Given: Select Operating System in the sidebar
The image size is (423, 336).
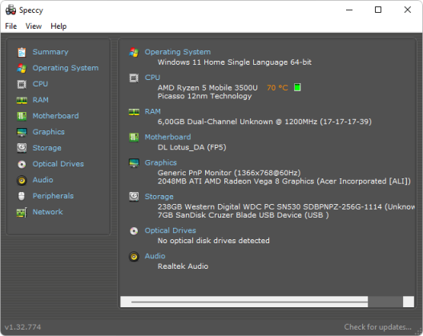Looking at the screenshot, I should click(66, 68).
